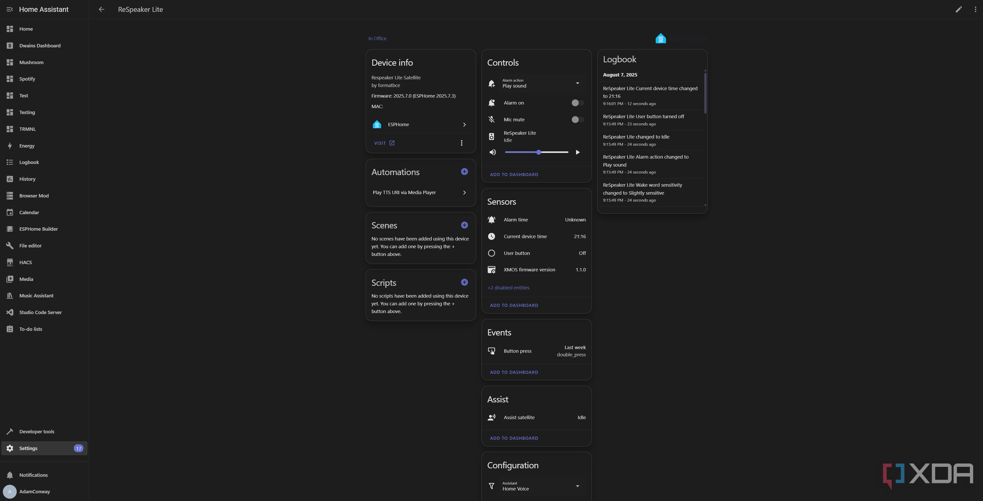The image size is (983, 501).
Task: Open the top-right overflow menu
Action: pos(975,9)
